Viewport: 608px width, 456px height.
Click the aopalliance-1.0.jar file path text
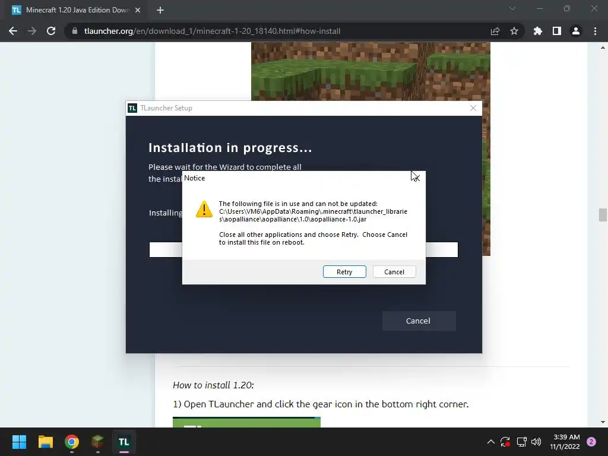coord(313,215)
